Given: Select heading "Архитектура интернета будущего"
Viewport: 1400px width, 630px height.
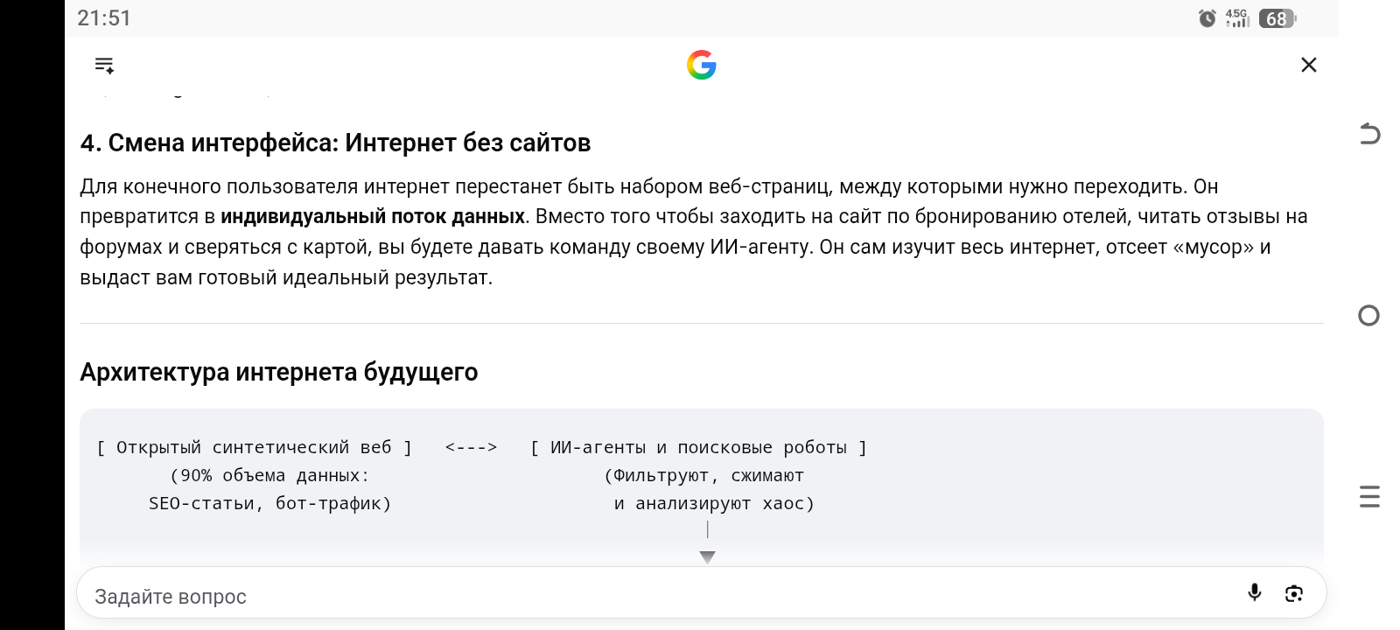Looking at the screenshot, I should (x=279, y=372).
